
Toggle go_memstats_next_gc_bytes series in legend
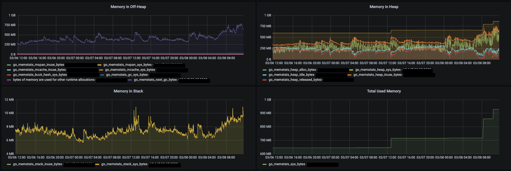coord(155,80)
